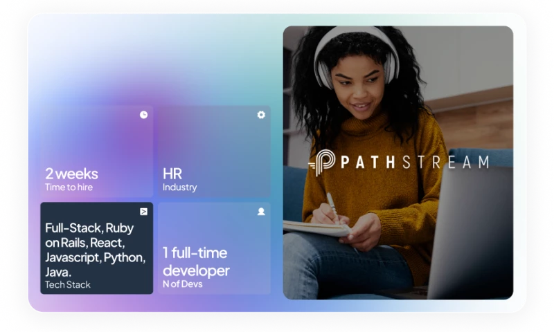
Task: Click the "2 weeks" heading
Action: click(72, 174)
